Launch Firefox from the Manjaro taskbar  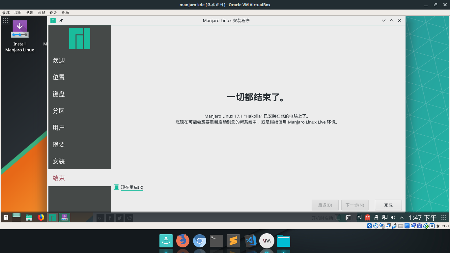pos(41,217)
